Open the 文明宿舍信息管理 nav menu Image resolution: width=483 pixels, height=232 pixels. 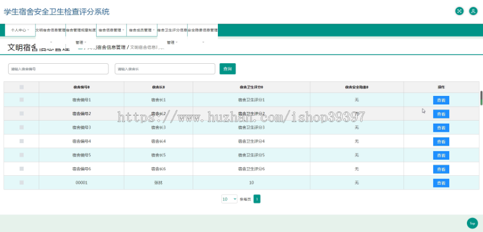pyautogui.click(x=51, y=30)
